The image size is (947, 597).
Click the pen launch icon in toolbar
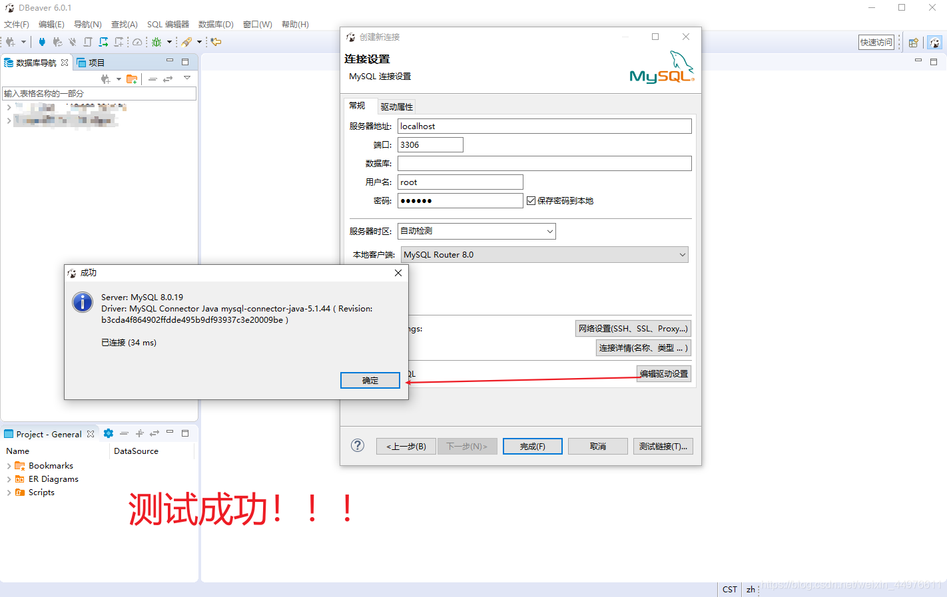pos(186,42)
